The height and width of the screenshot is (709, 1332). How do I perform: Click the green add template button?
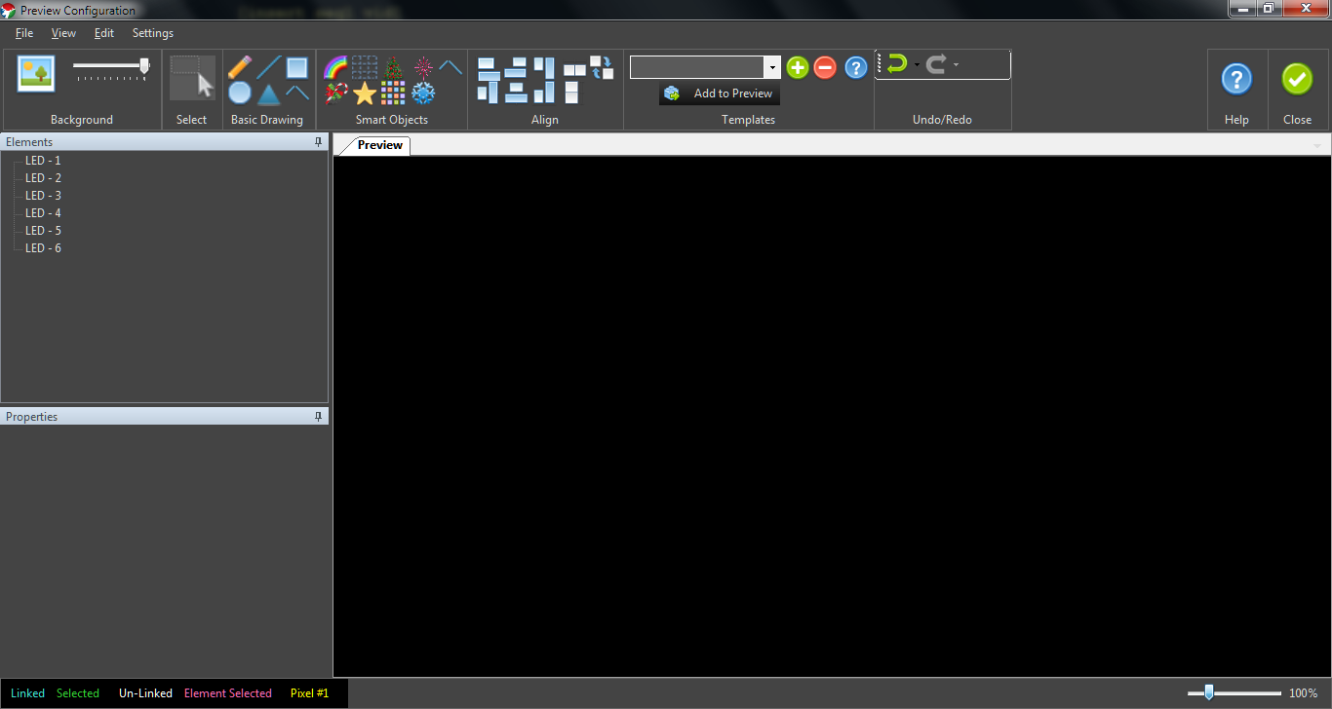(x=798, y=67)
